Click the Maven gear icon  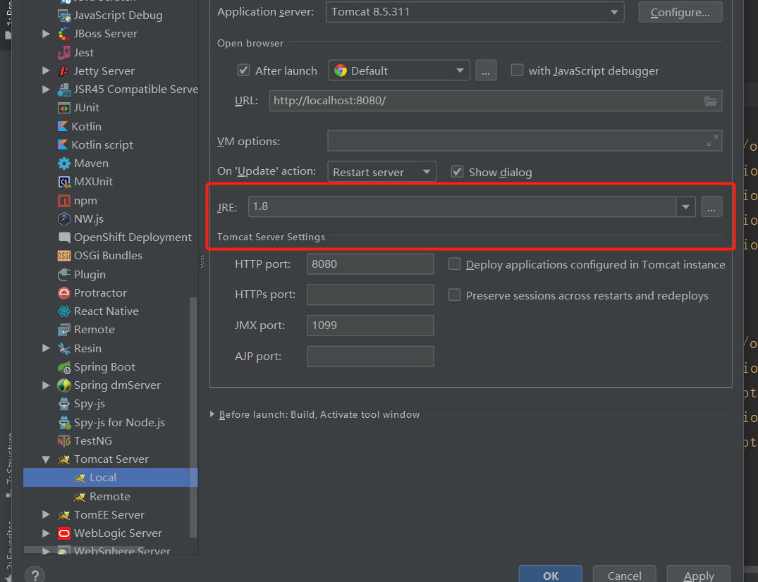tap(63, 163)
